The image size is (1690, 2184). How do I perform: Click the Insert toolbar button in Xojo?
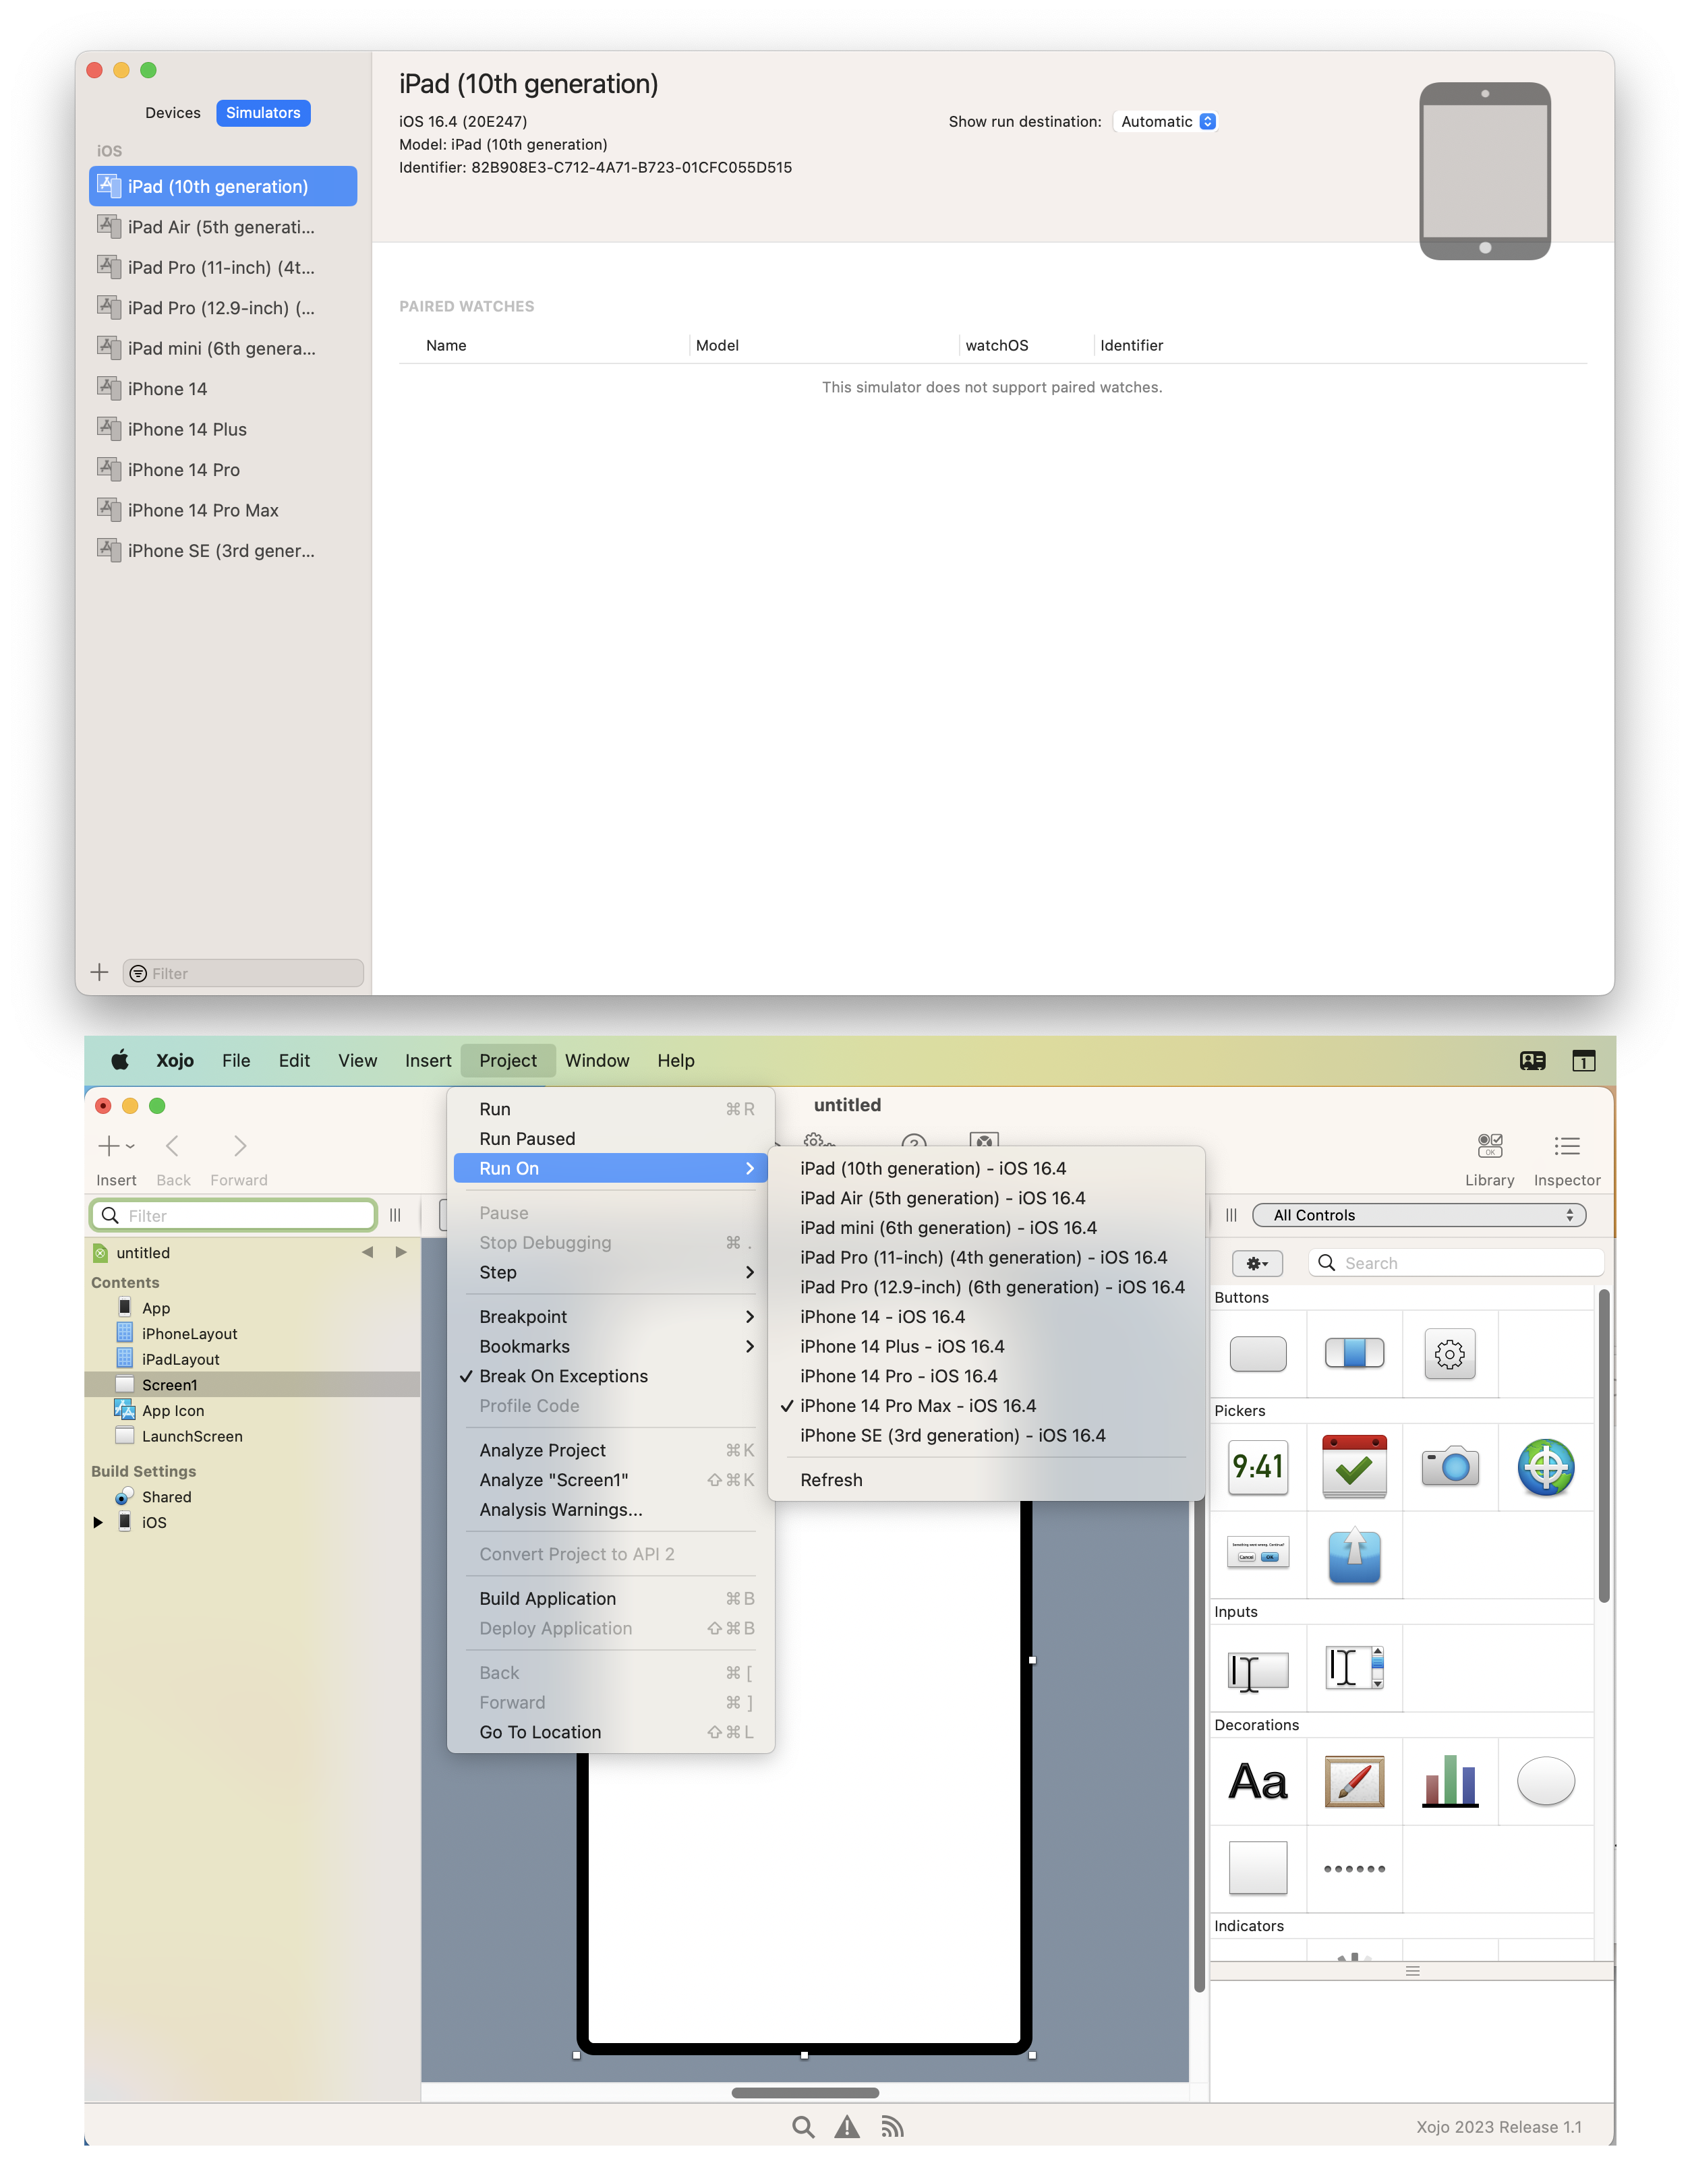[x=116, y=1158]
